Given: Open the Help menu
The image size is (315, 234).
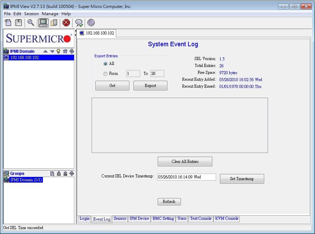Looking at the screenshot, I should point(66,14).
